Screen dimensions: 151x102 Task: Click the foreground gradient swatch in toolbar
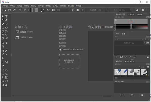pos(31,10)
